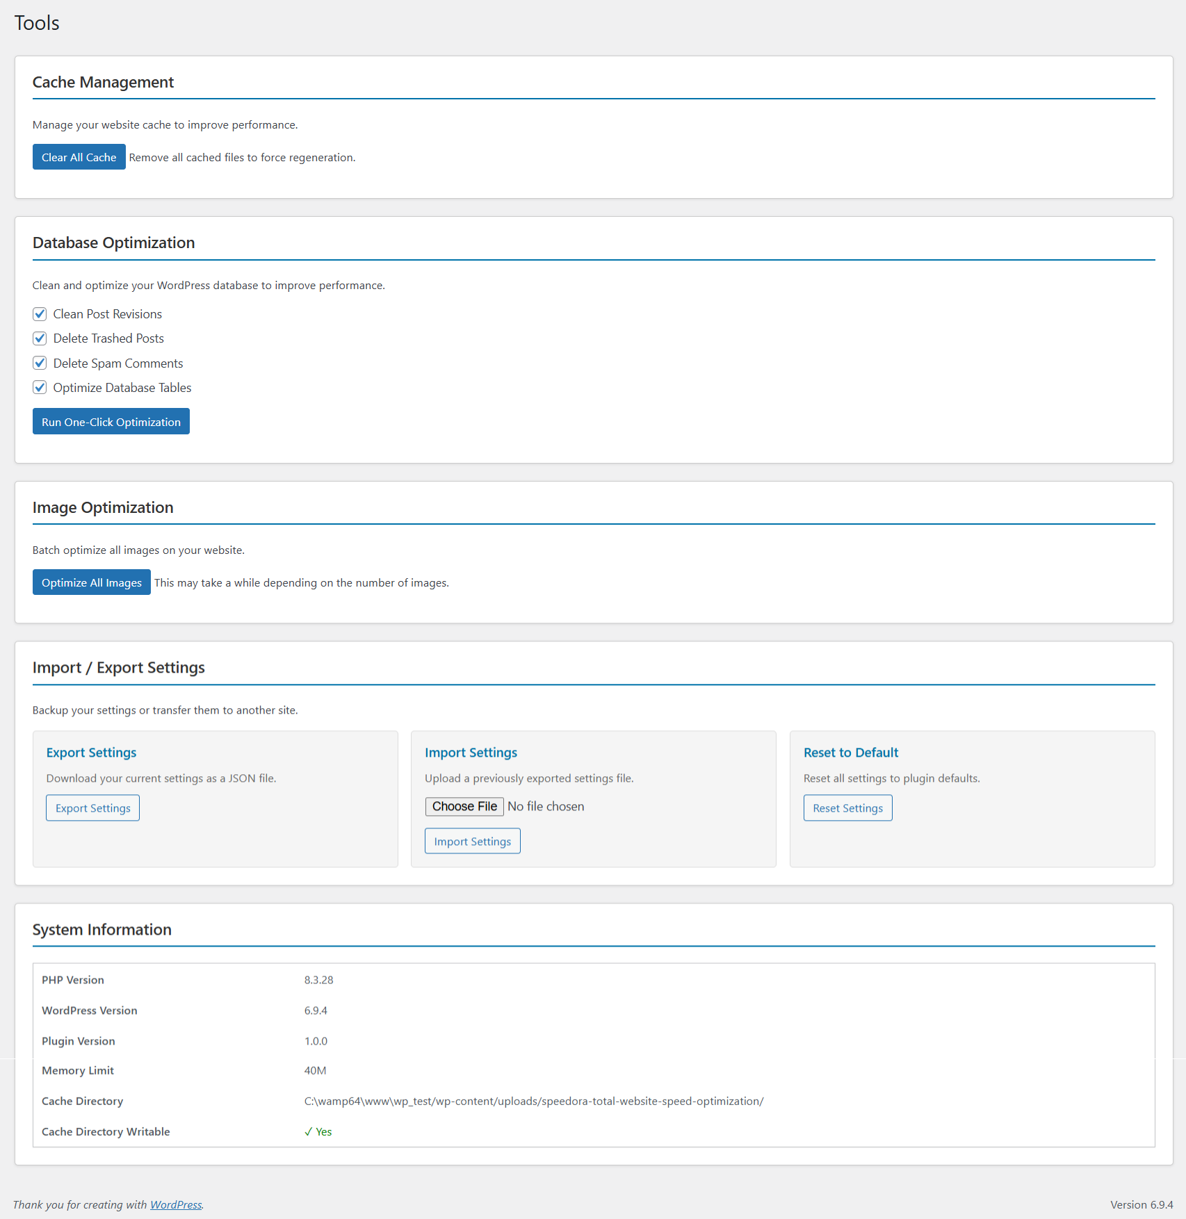Click the Clear All Cache button

79,156
